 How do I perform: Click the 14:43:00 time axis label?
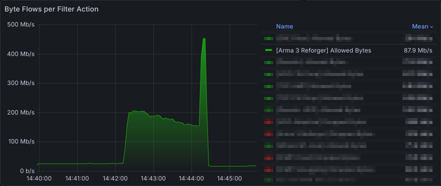(x=153, y=178)
